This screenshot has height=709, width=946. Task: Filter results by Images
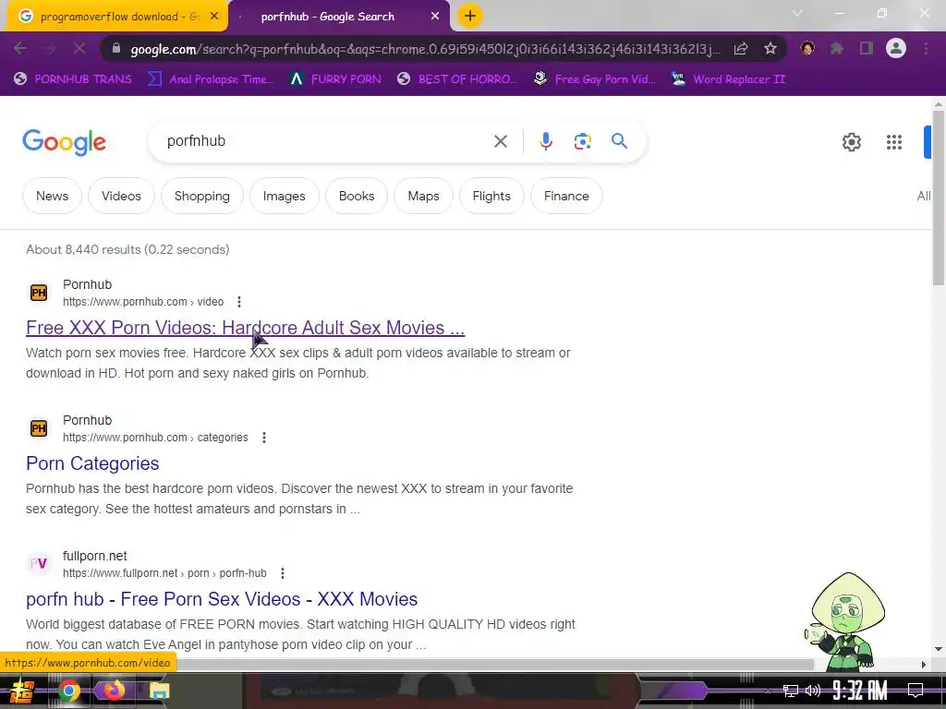point(285,196)
